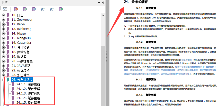
Task: Go to 24.1.2. 缓存穿透 bookmark
Action: click(28, 89)
